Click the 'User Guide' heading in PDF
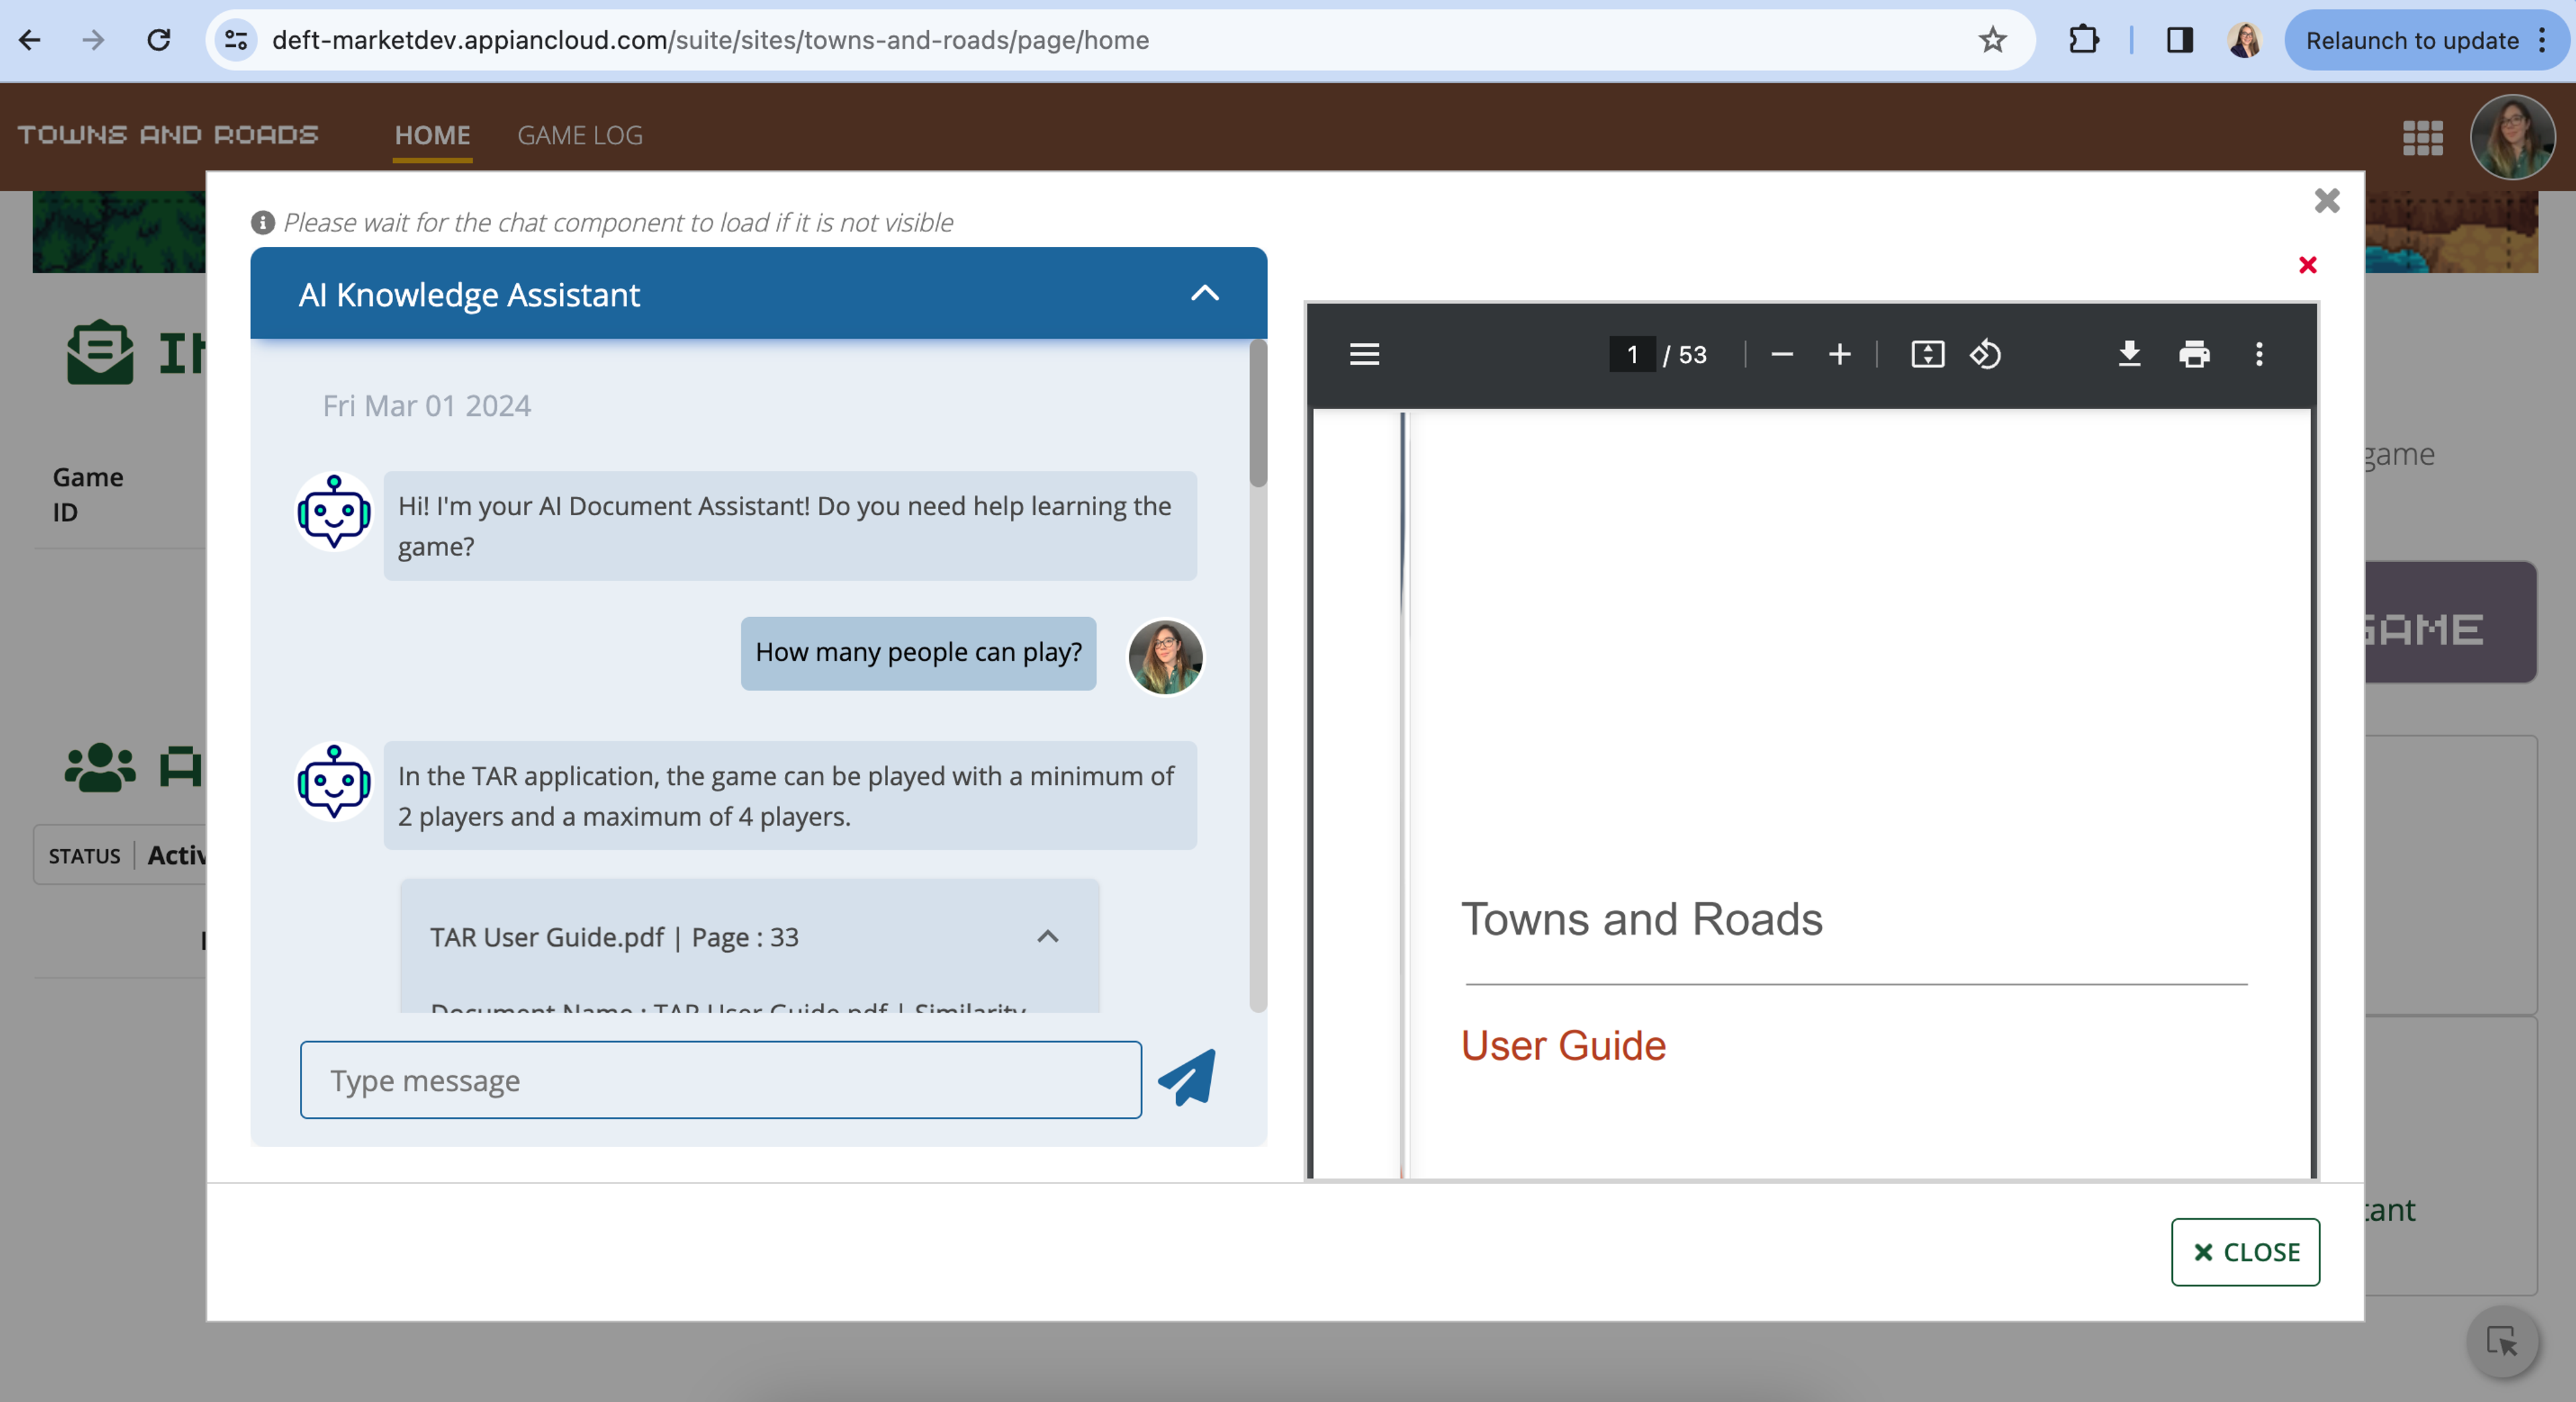This screenshot has width=2576, height=1402. tap(1563, 1046)
